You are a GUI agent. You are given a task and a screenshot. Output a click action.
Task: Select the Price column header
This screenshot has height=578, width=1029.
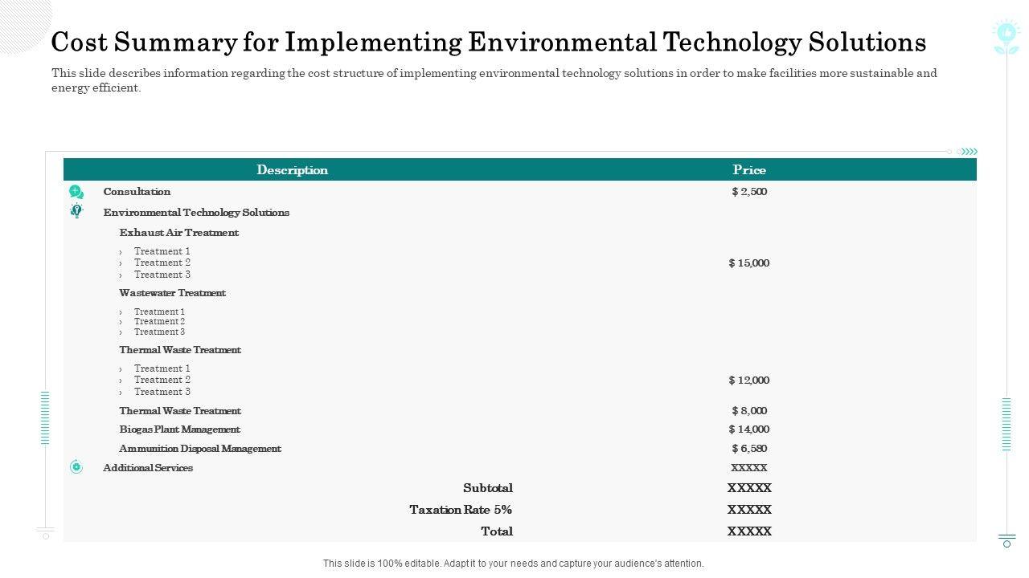[x=749, y=170]
